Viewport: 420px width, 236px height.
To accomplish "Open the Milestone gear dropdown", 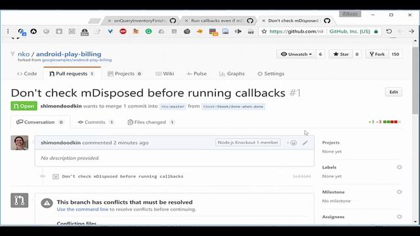I will 399,192.
